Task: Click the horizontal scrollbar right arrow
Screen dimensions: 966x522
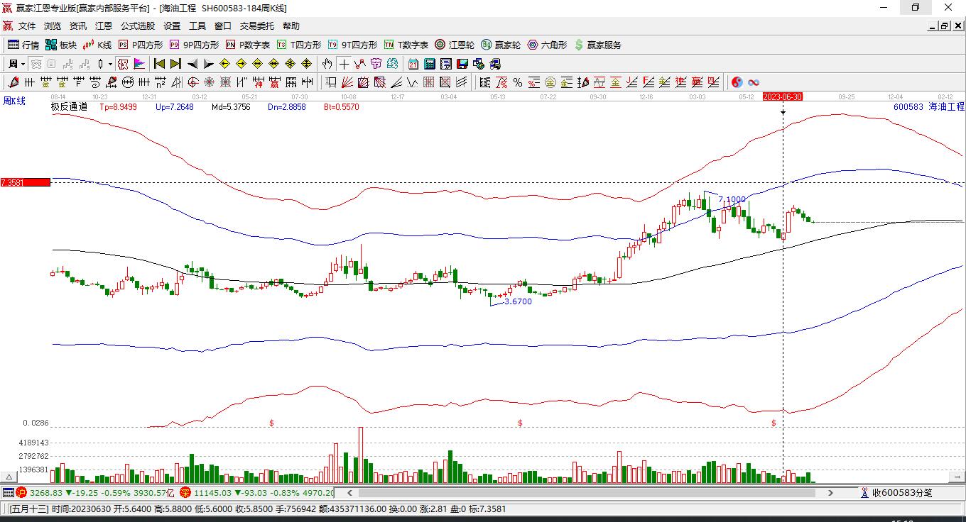Action: pyautogui.click(x=830, y=493)
